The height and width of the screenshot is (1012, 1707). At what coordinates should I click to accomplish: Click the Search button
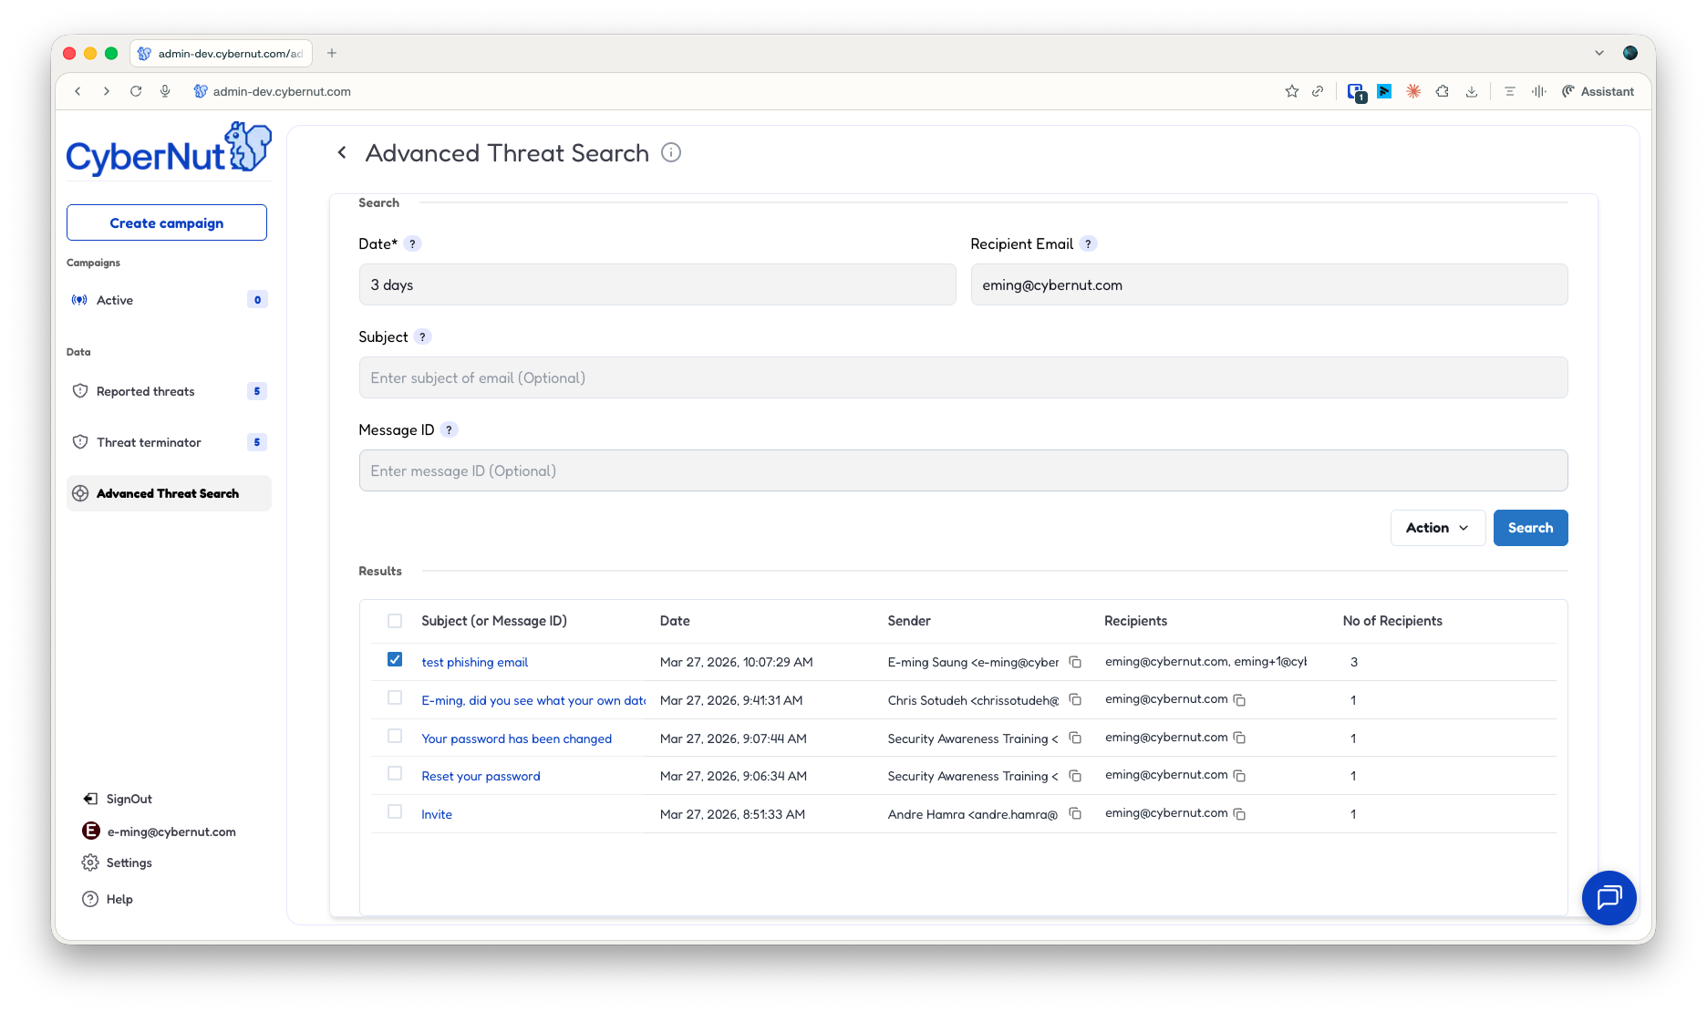click(1530, 527)
